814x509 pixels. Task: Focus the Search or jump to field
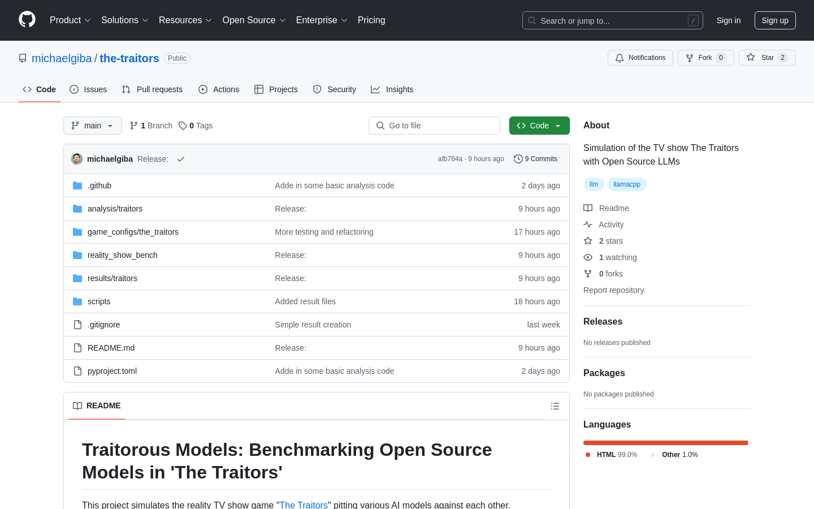(x=613, y=20)
